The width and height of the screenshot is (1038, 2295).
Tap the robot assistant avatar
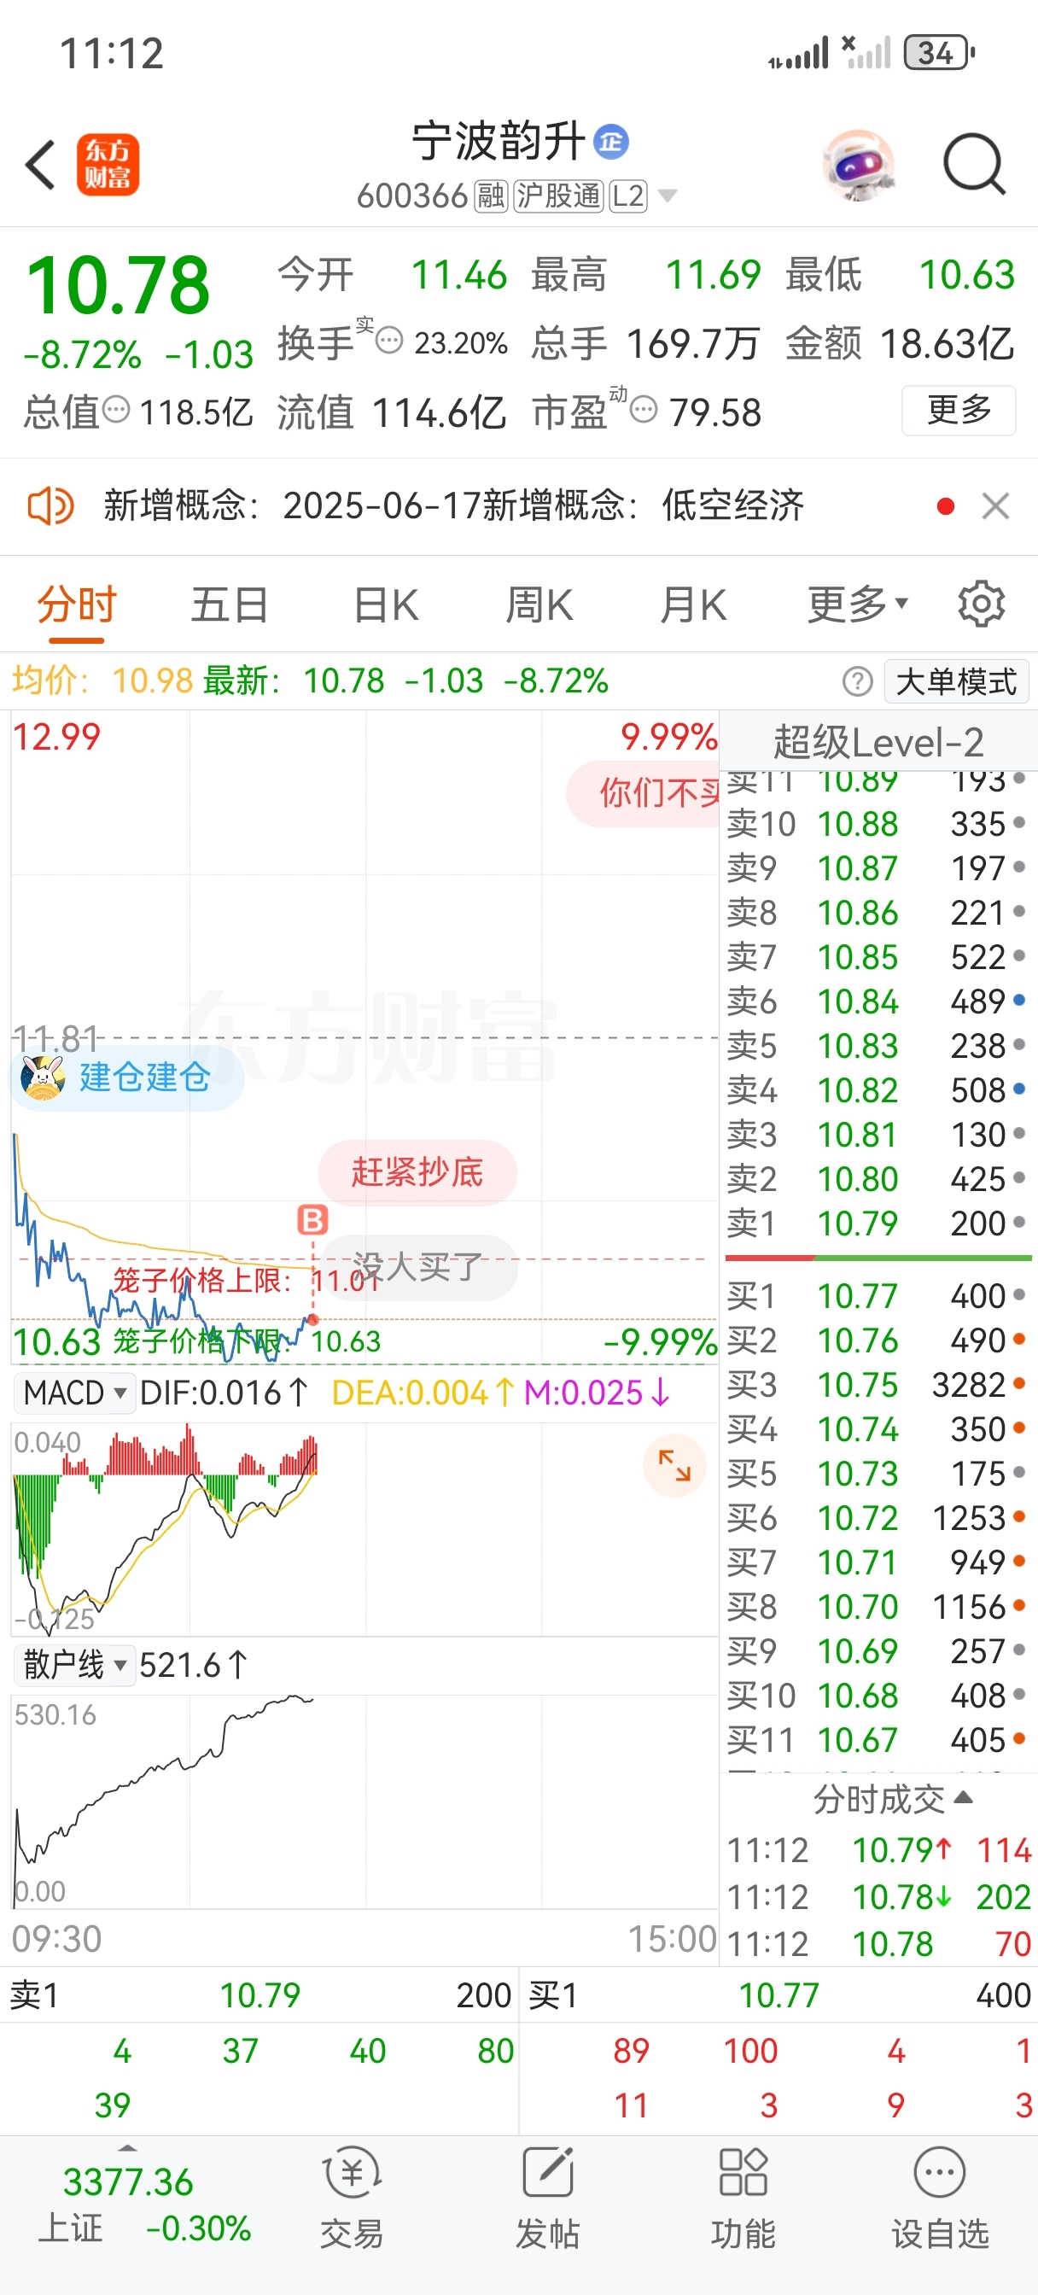[x=858, y=165]
